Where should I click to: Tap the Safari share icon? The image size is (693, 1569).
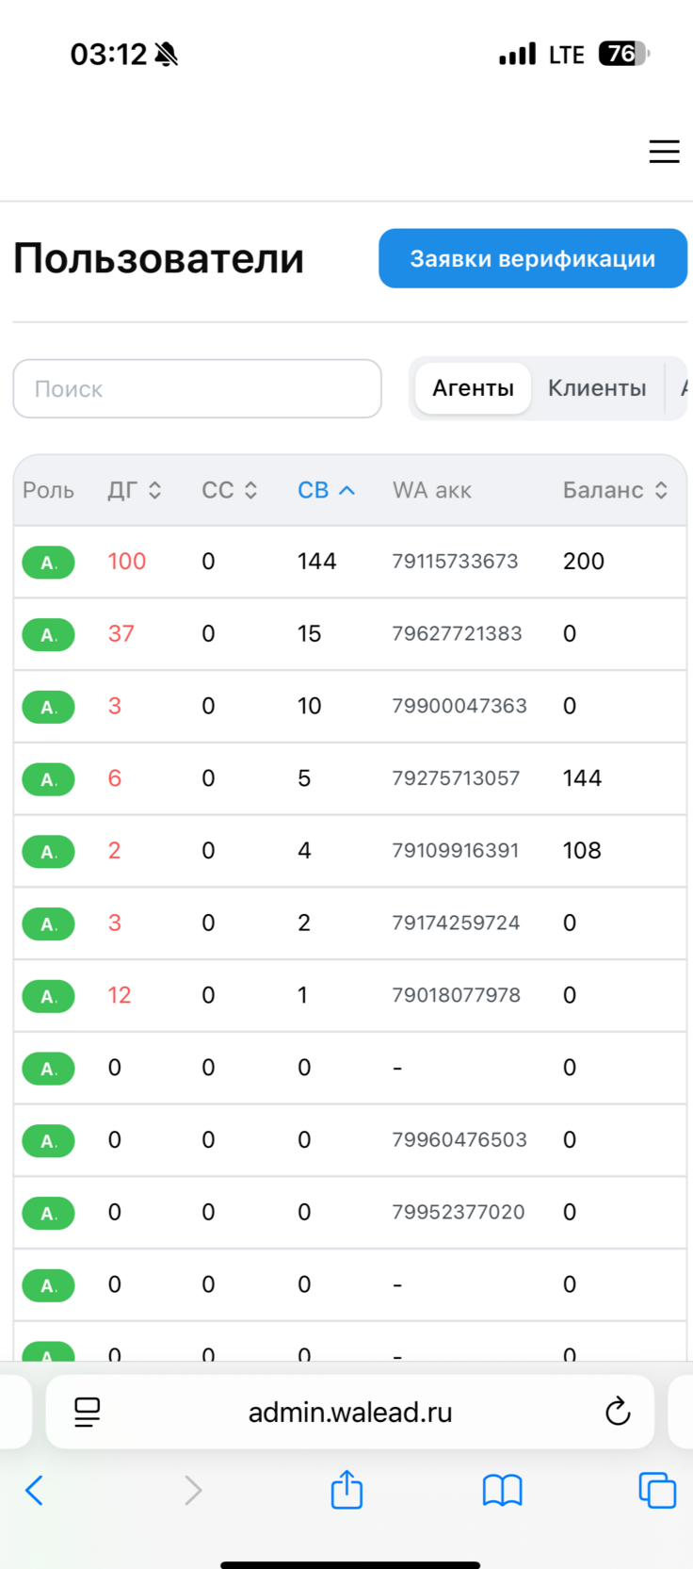pyautogui.click(x=346, y=1489)
